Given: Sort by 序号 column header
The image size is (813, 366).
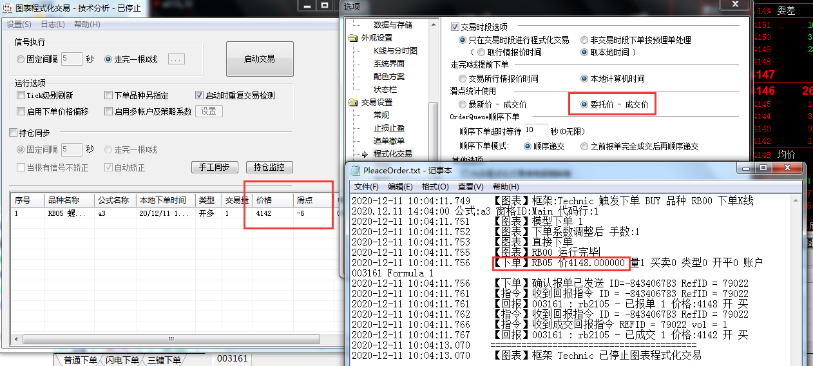Looking at the screenshot, I should [x=26, y=200].
